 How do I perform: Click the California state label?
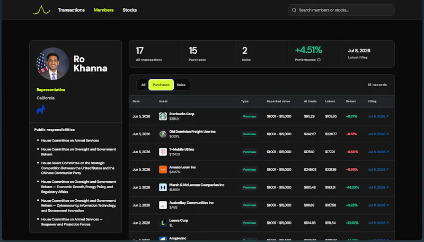(46, 98)
